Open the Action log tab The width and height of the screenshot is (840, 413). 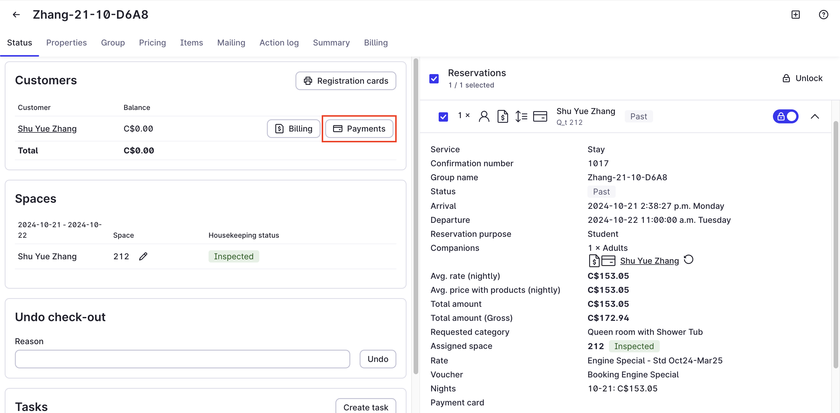[x=279, y=43]
